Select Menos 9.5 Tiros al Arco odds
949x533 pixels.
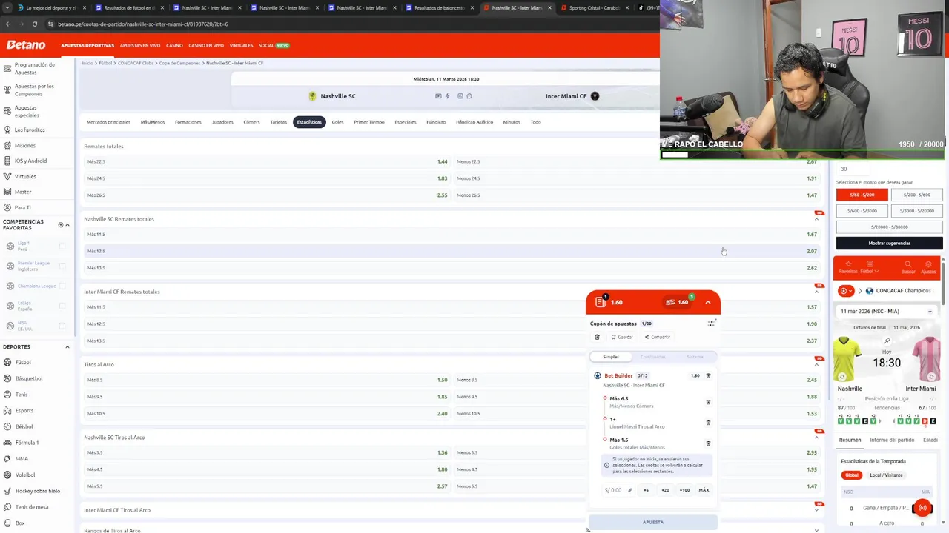(636, 397)
